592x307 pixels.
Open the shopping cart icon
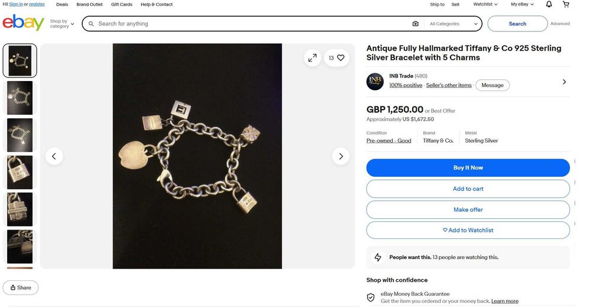pos(565,4)
